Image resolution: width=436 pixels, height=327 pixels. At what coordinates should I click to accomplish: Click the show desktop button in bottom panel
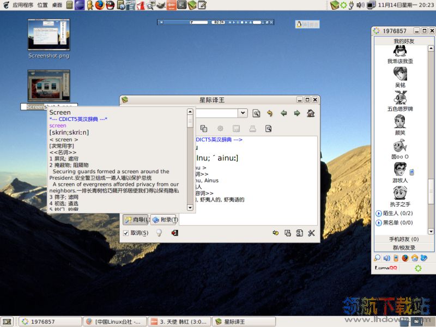pos(7,322)
